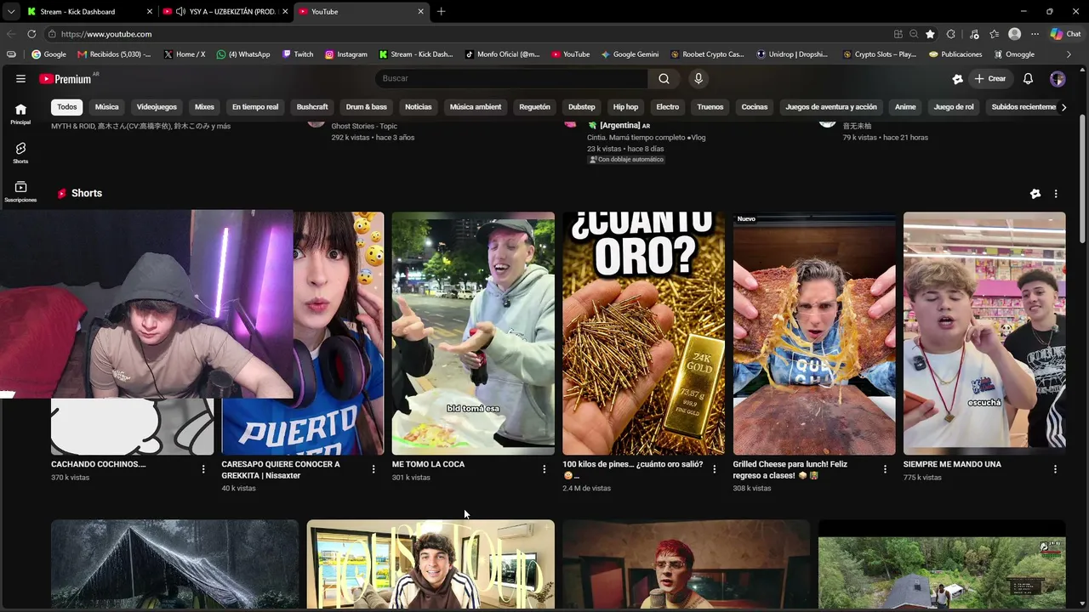
Task: Open Copilot Chat in the browser toolbar
Action: coord(1065,34)
